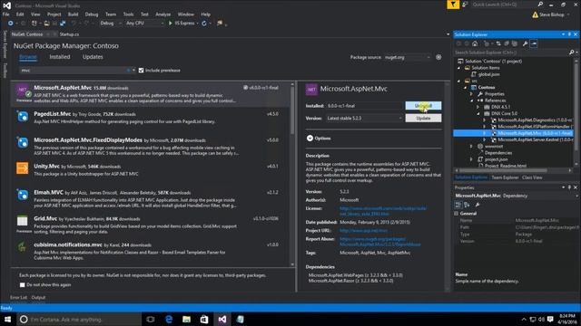
Task: Click the Windows Start button
Action: pyautogui.click(x=7, y=319)
